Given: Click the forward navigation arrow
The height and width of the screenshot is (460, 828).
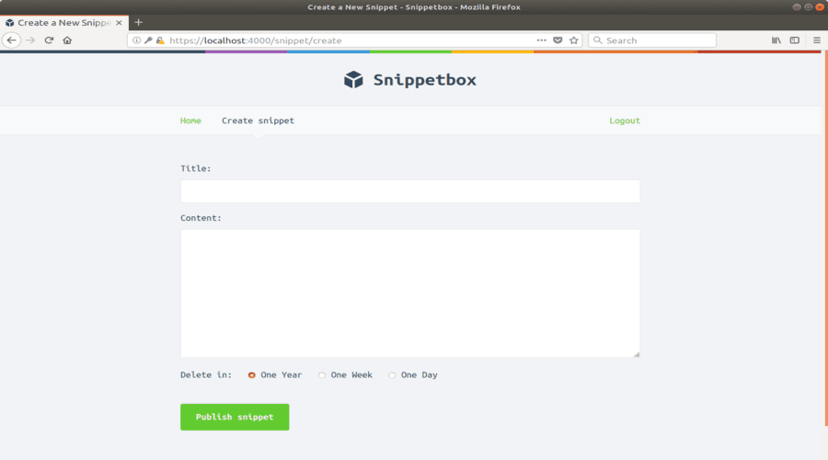Looking at the screenshot, I should pyautogui.click(x=30, y=40).
